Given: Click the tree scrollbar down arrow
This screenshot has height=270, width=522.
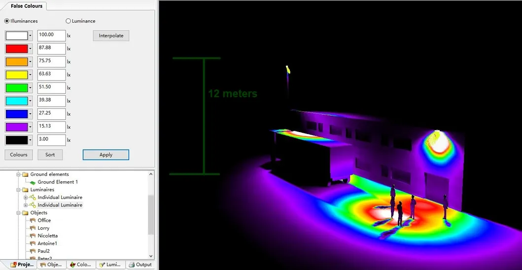Looking at the screenshot, I should pos(151,256).
